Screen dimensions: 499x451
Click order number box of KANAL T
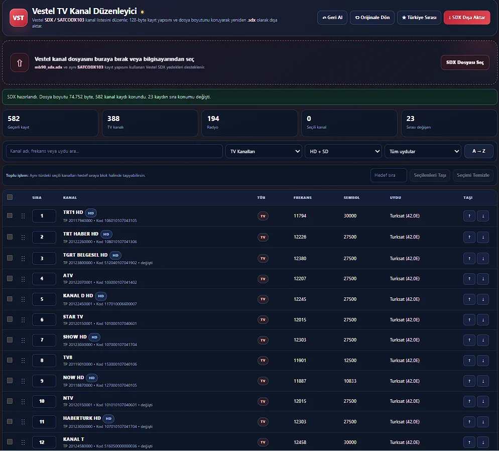(x=44, y=442)
